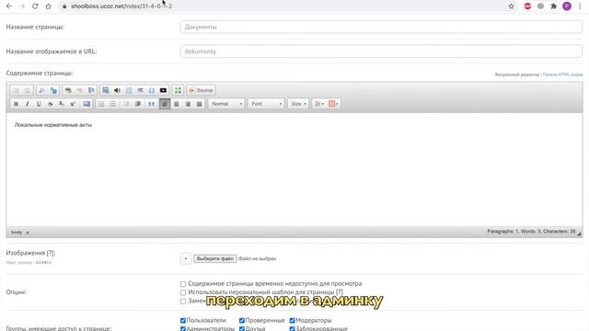Open the Font dropdown
This screenshot has height=331, width=589.
click(x=266, y=104)
